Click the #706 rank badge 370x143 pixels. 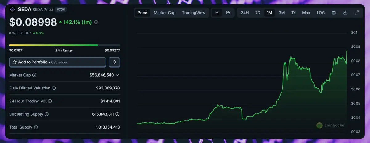[x=60, y=10]
